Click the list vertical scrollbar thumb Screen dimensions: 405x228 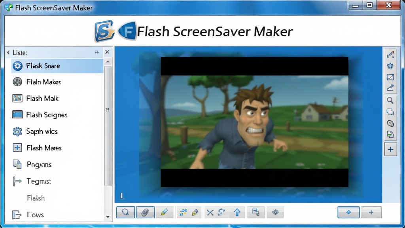tap(108, 126)
